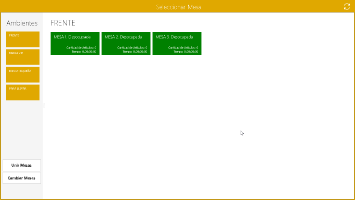
Task: Open the BARRA PEQUEÑA ambiente
Action: 23,74
